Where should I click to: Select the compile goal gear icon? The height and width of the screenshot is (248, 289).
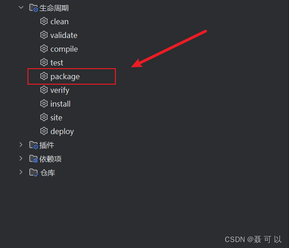pos(44,49)
